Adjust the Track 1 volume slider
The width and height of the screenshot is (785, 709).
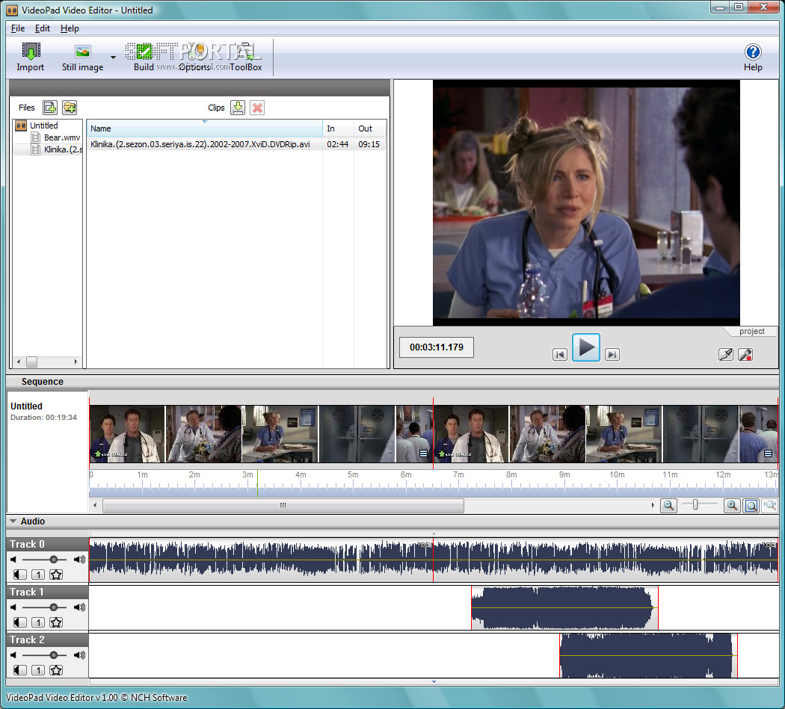click(54, 607)
